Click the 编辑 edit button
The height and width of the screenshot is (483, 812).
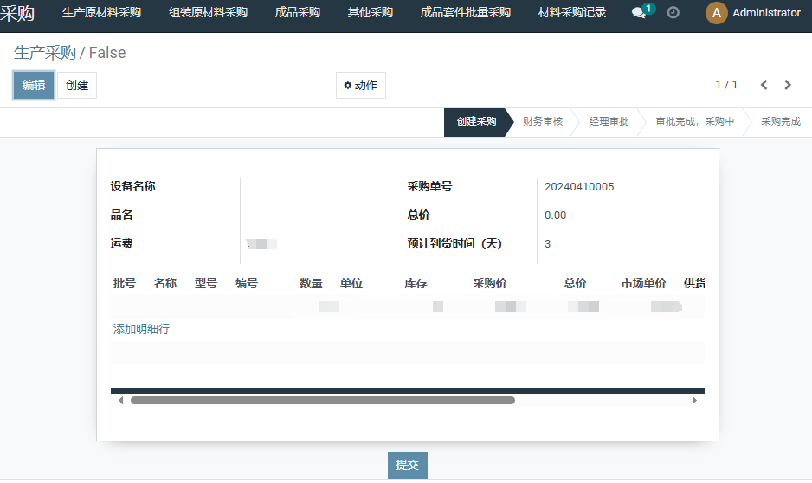click(34, 85)
